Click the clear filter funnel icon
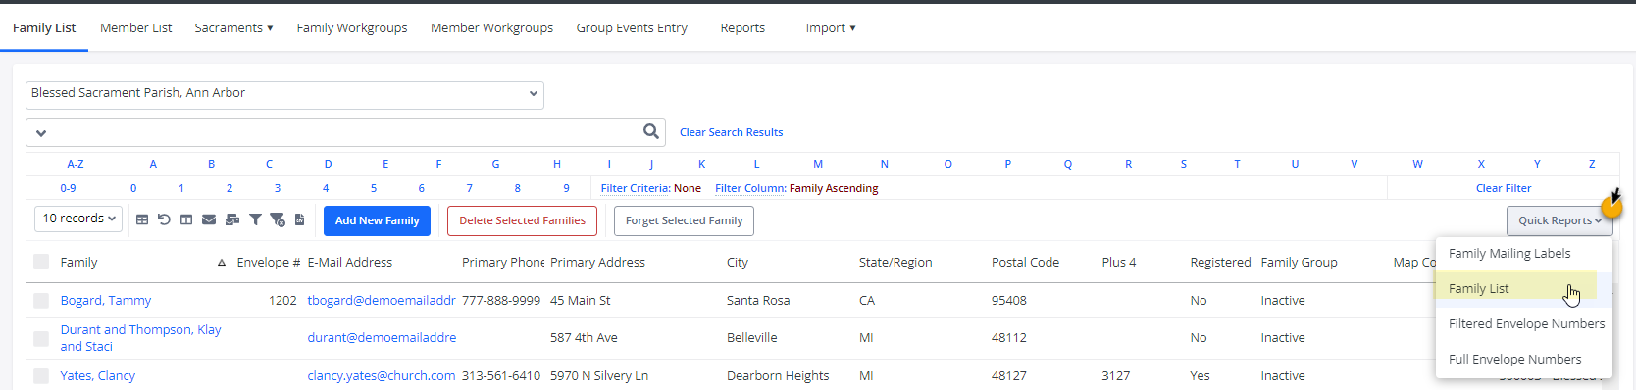This screenshot has height=390, width=1636. coord(278,219)
